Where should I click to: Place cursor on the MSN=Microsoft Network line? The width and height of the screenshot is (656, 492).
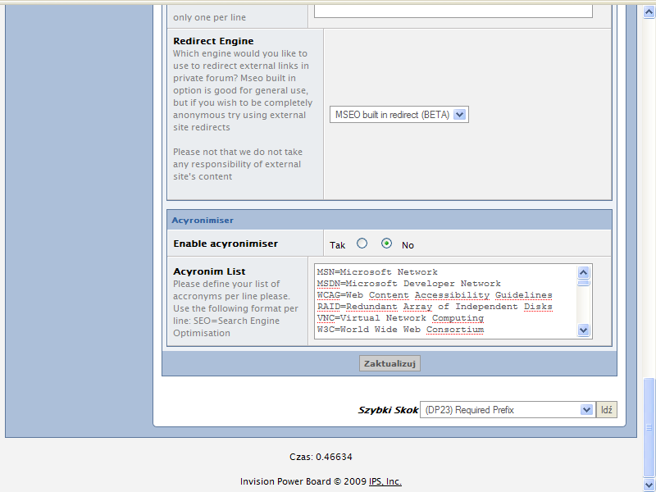point(377,272)
